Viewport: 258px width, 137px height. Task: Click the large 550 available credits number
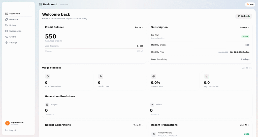click(x=51, y=36)
